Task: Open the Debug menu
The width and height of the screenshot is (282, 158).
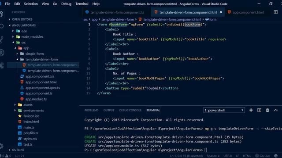Action: pyautogui.click(x=66, y=4)
